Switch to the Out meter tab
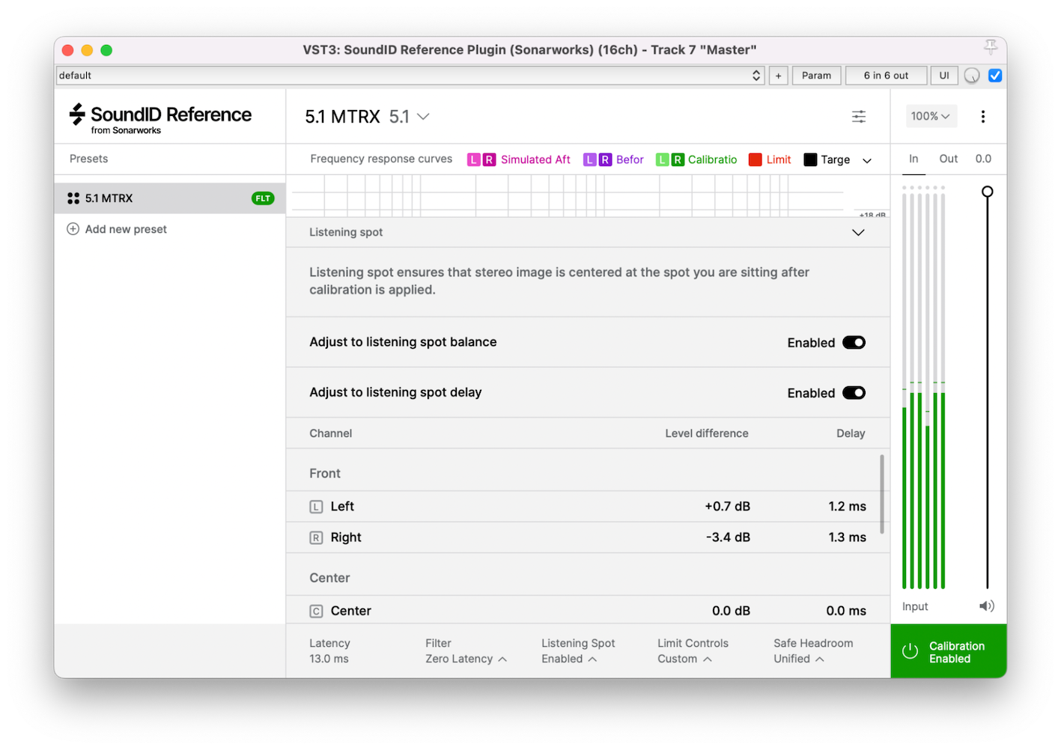Screen dimensions: 1061x750 click(948, 159)
